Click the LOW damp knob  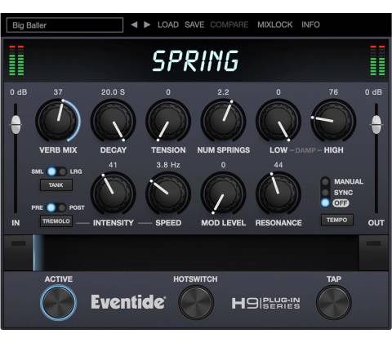point(278,120)
